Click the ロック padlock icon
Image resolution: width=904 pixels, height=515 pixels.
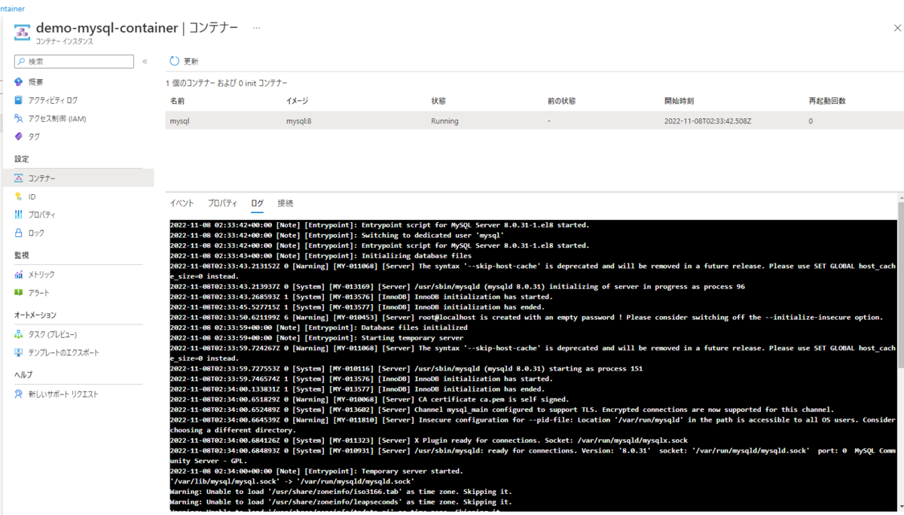click(x=19, y=233)
